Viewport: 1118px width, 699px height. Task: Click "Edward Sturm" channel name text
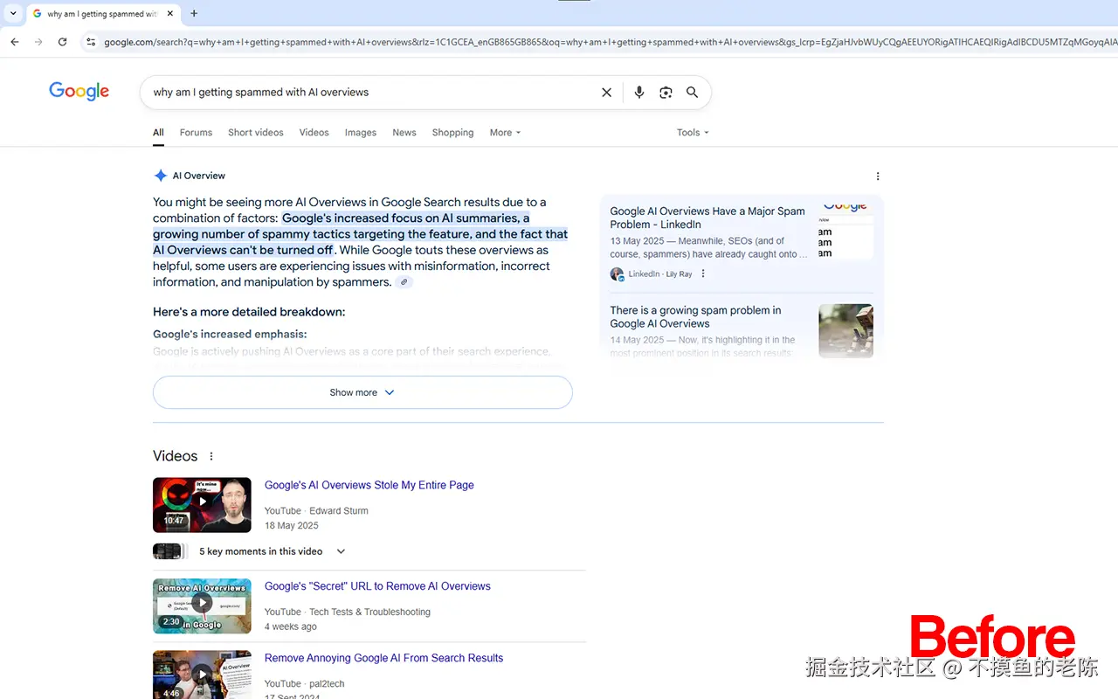tap(339, 511)
